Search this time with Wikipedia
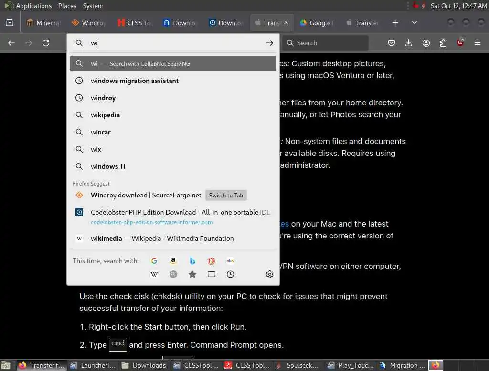The width and height of the screenshot is (489, 371). 154,274
